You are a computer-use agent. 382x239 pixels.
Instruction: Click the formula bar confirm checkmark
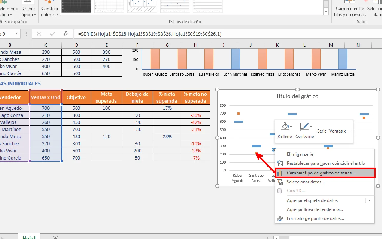click(x=53, y=34)
